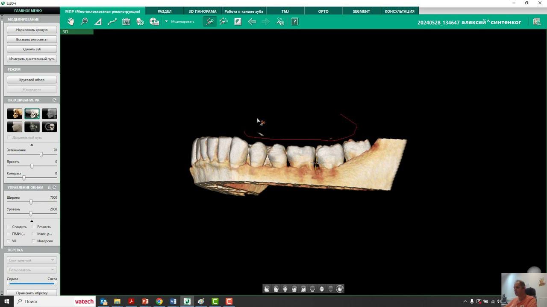Image resolution: width=547 pixels, height=307 pixels.
Task: Click the Применить обрезку button
Action: click(32, 293)
